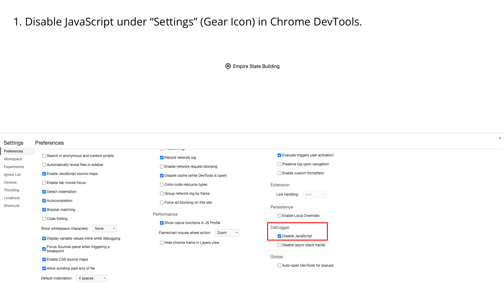Expand the Default indentation 4 spaces dropdown
The width and height of the screenshot is (504, 290).
coord(92,278)
